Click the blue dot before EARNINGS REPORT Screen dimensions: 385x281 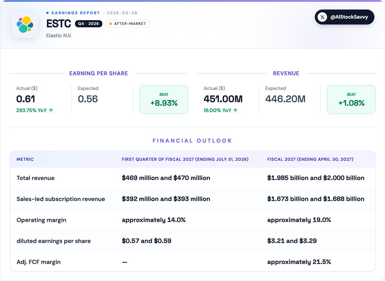(x=47, y=13)
